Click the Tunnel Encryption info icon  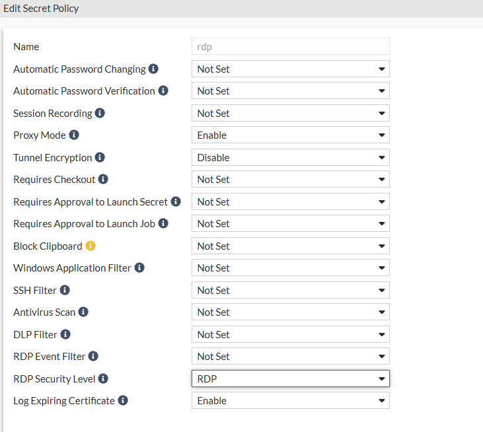(x=100, y=157)
